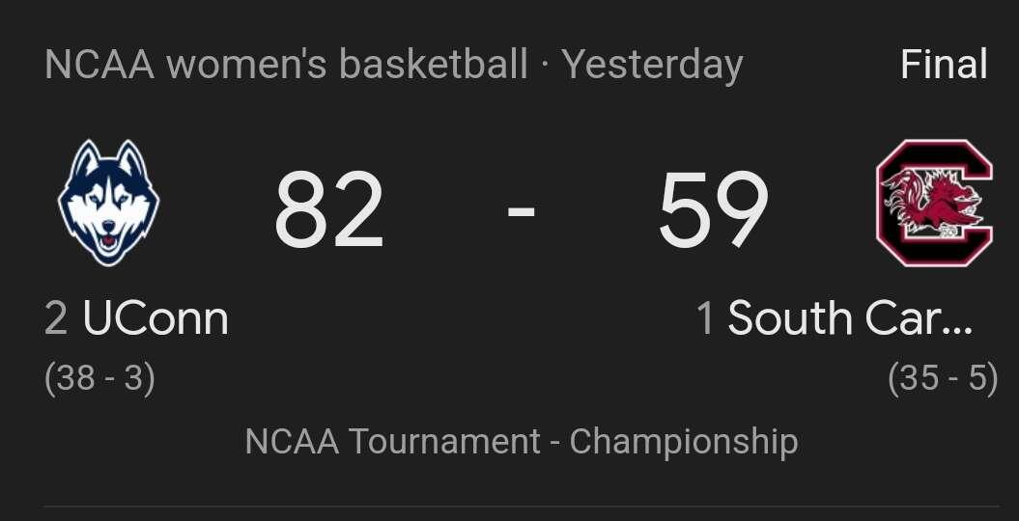Click the NCAA Tournament - Championship label
The height and width of the screenshot is (521, 1019).
[x=522, y=442]
